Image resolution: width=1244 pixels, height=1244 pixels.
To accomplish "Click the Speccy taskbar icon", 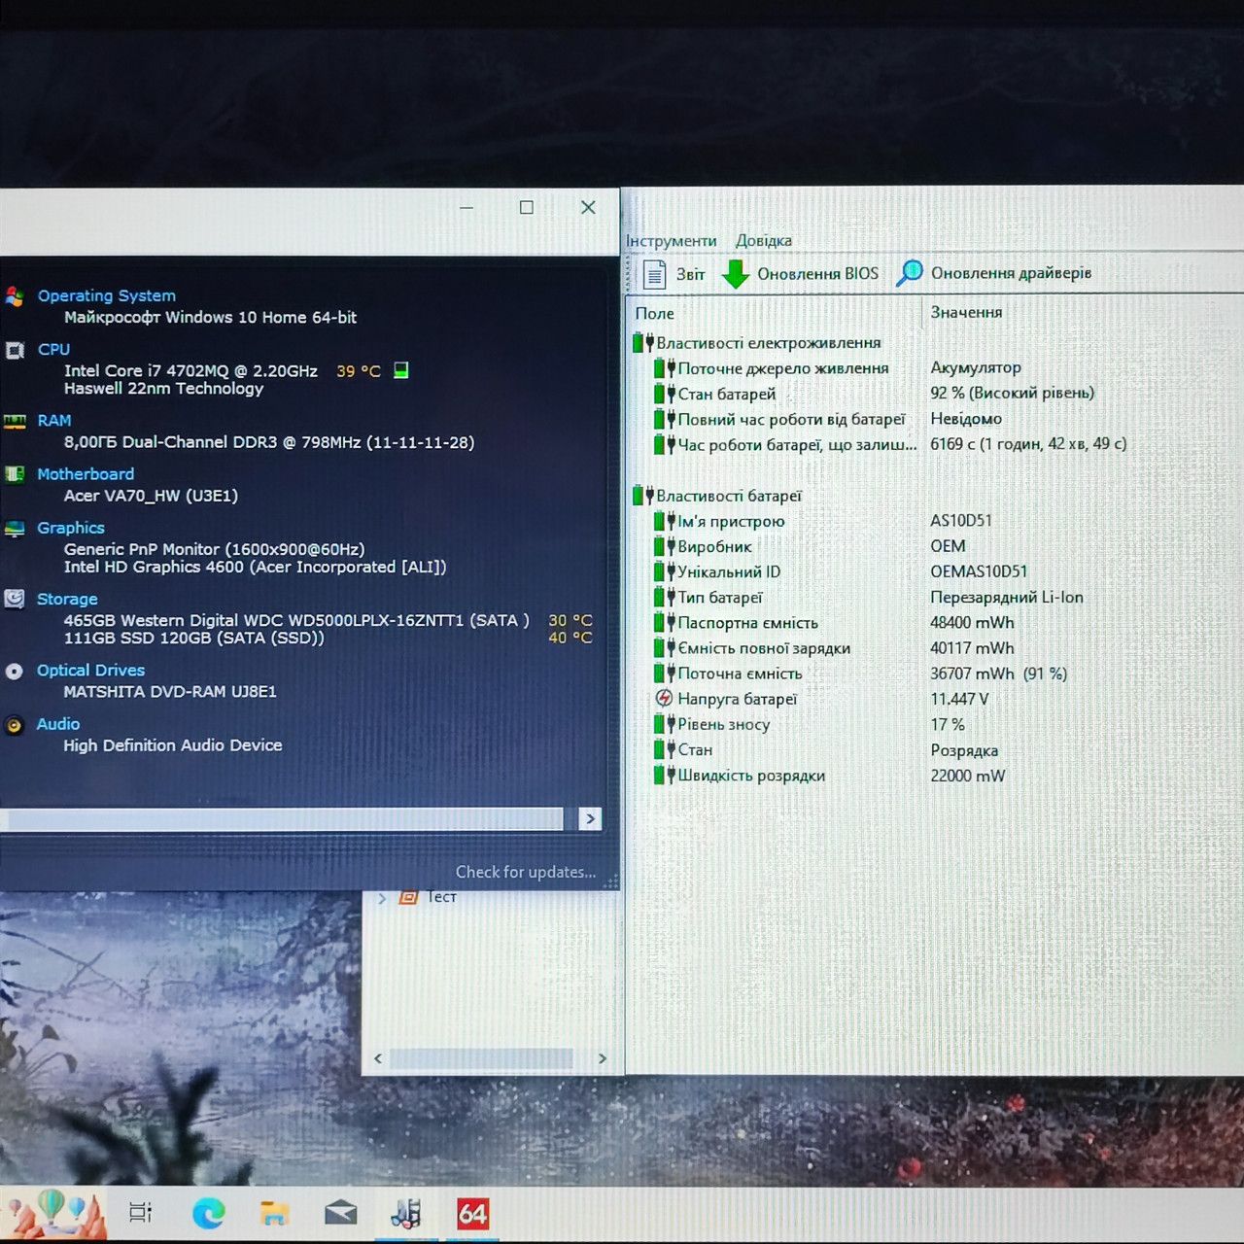I will click(406, 1213).
